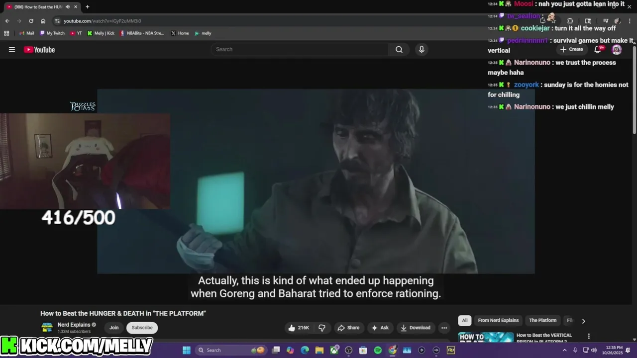
Task: Open the My Twitch bookmark
Action: tap(52, 33)
